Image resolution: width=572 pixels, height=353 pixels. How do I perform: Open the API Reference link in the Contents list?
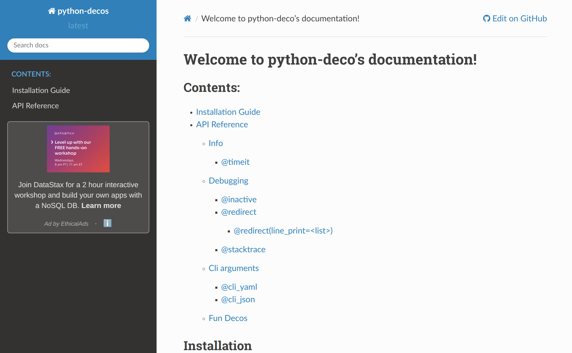(x=222, y=124)
